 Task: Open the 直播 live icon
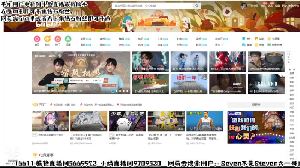pos(243,45)
